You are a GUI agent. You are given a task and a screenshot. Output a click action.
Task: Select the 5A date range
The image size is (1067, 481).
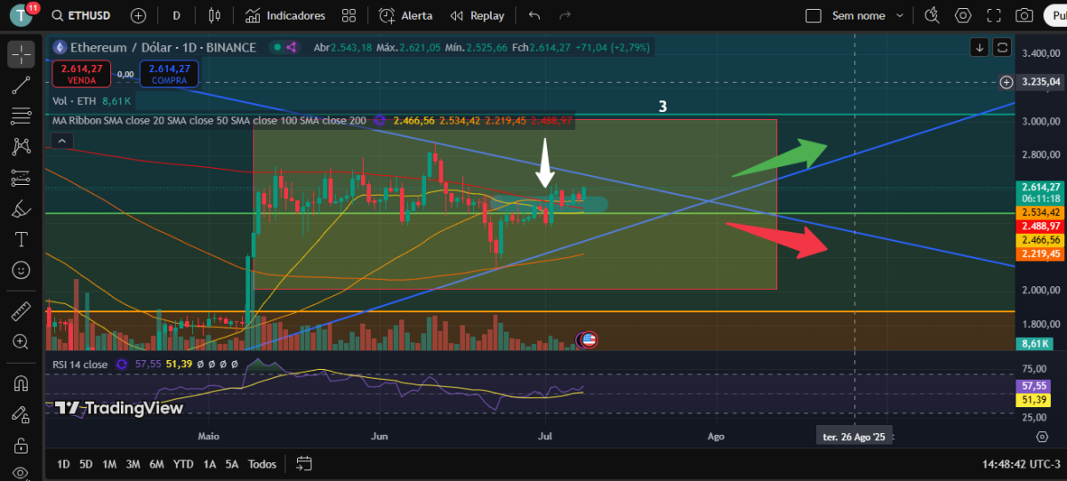tap(232, 464)
